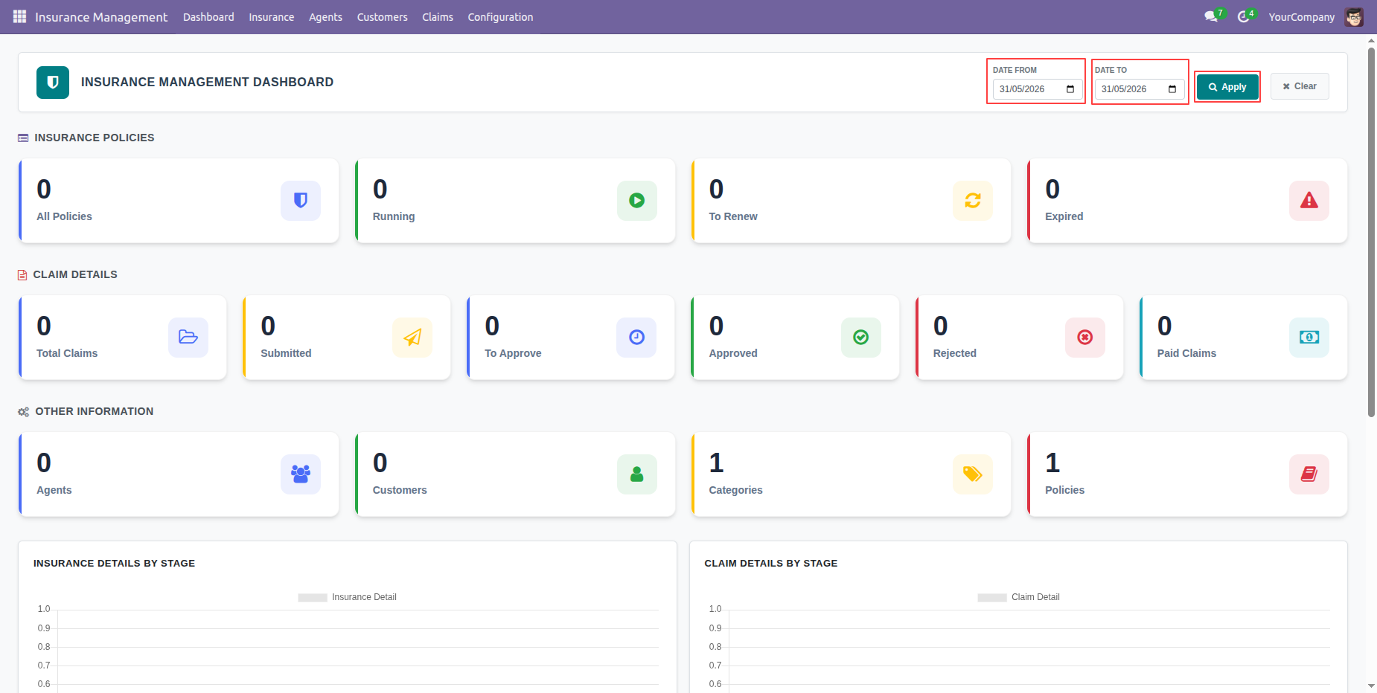
Task: Click the Submitted paper plane icon
Action: (412, 338)
